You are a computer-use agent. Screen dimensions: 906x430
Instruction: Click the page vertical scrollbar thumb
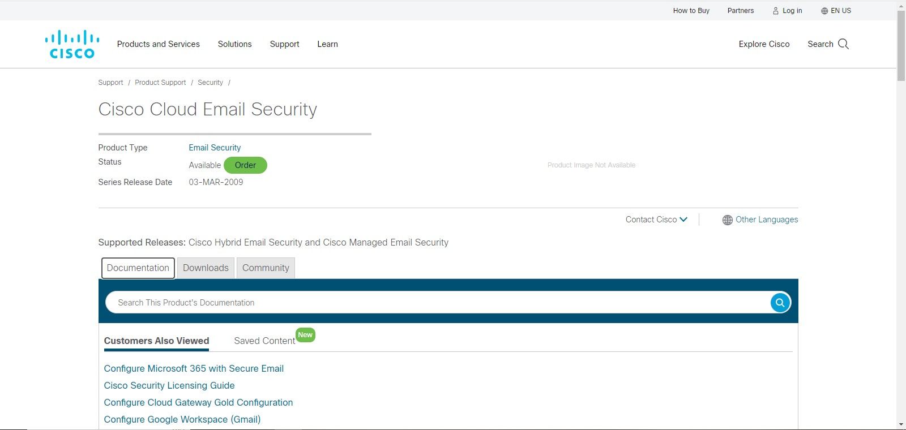[901, 46]
